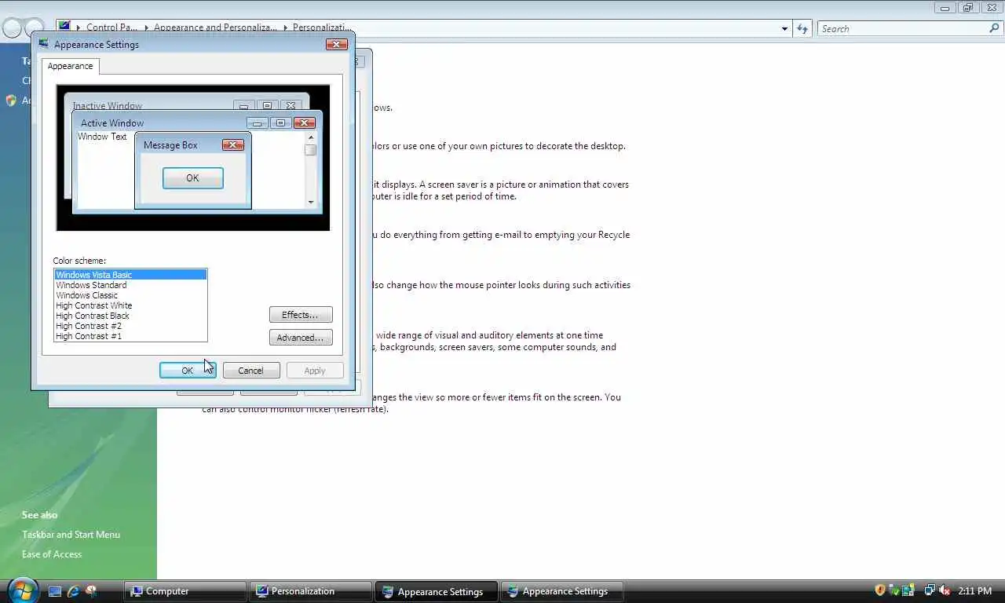Screen dimensions: 1005x603
Task: Activate the second Appearance Settings taskbar button
Action: pos(561,591)
